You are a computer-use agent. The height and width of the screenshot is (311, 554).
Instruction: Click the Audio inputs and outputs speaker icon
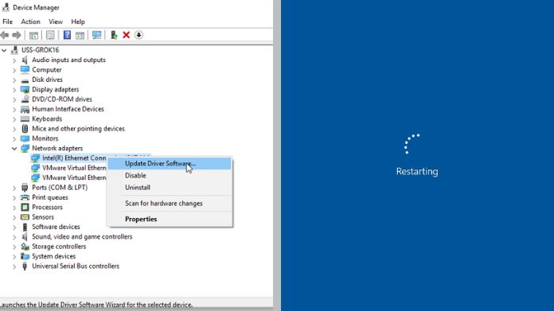pyautogui.click(x=25, y=60)
